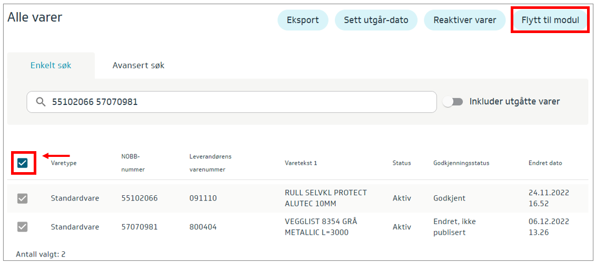Sort by the NOBB-nummer column header
596x265 pixels.
(x=133, y=163)
